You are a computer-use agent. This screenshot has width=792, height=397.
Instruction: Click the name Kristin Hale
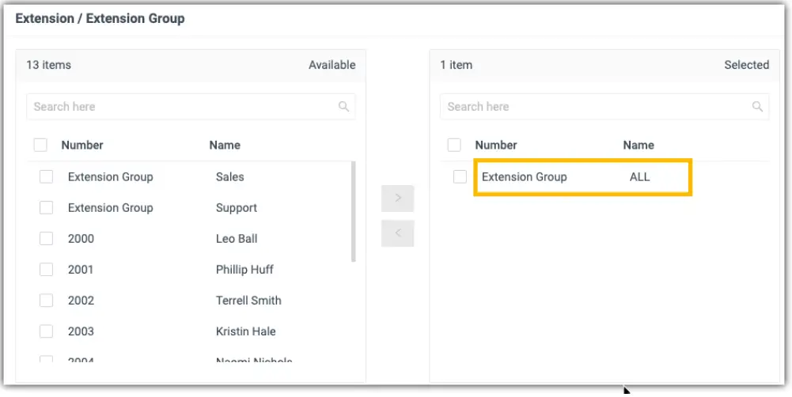click(245, 331)
